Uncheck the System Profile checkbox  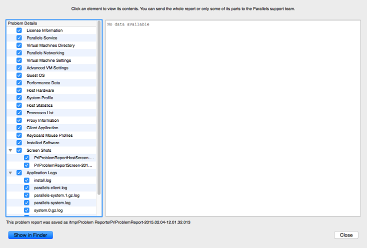pos(19,98)
